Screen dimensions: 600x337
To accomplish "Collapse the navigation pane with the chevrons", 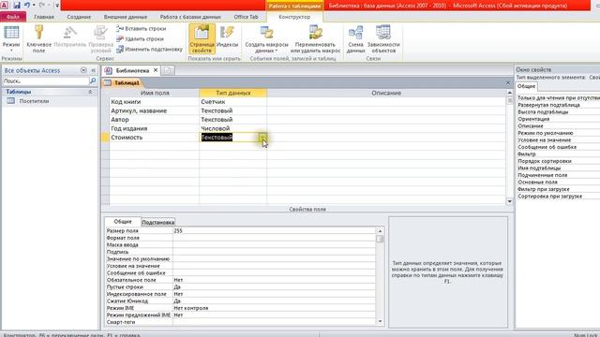I will (x=93, y=70).
